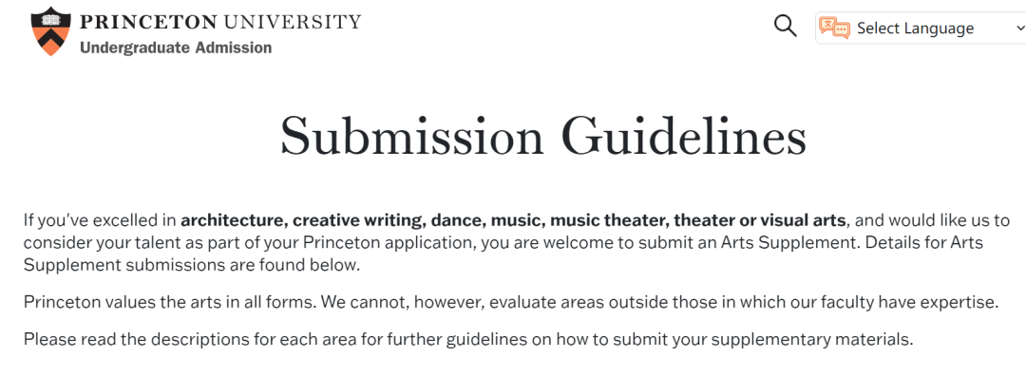Click the Submission Guidelines page heading
Image resolution: width=1026 pixels, height=377 pixels.
click(542, 136)
